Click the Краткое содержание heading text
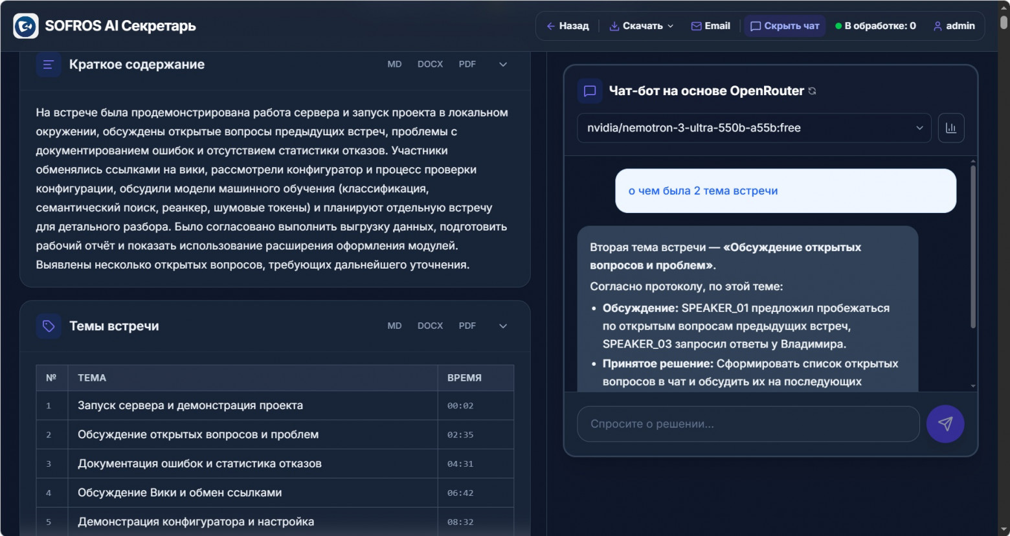The width and height of the screenshot is (1010, 536). point(137,64)
